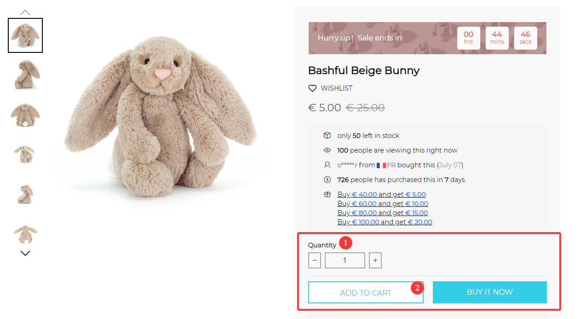
Task: Select the fourth small bunny thumbnail
Action: pyautogui.click(x=25, y=154)
